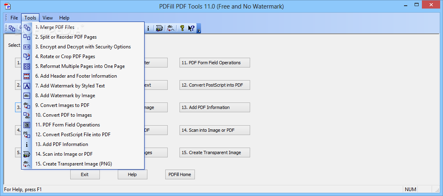Select Encrypt and Decrypt with Security Options
The image size is (443, 196).
[83, 47]
